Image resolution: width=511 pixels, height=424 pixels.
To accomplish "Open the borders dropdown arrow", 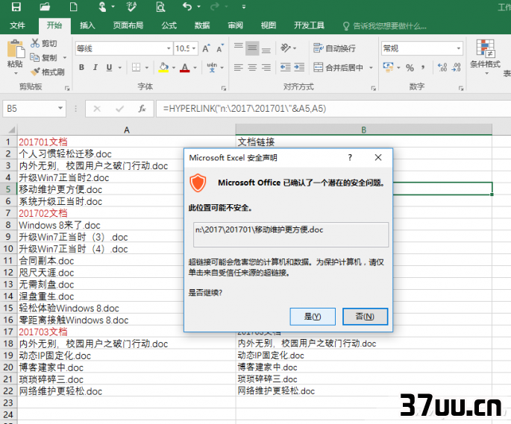I will pos(147,68).
